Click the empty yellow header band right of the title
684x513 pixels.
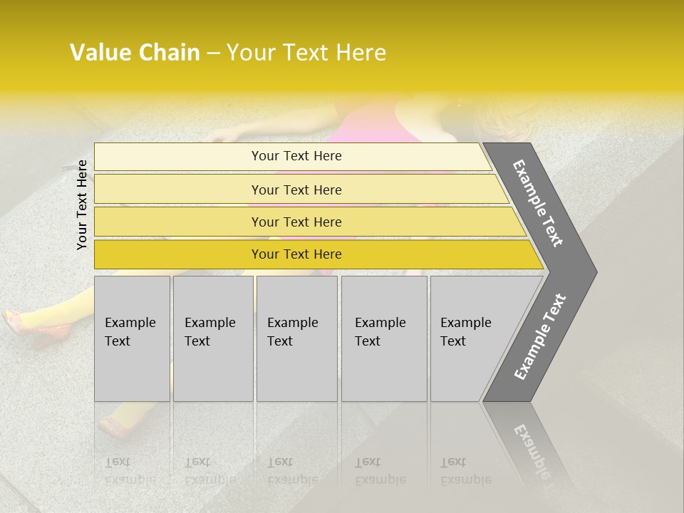(541, 53)
